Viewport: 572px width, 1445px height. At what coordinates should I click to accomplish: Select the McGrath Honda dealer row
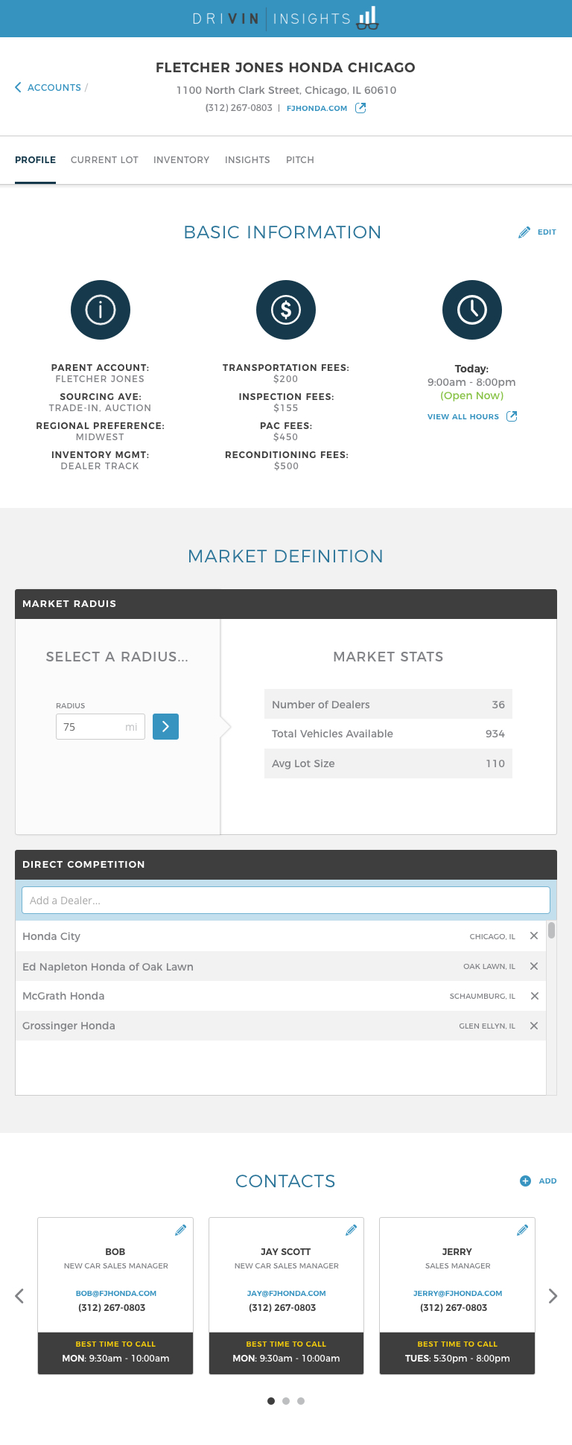(281, 996)
